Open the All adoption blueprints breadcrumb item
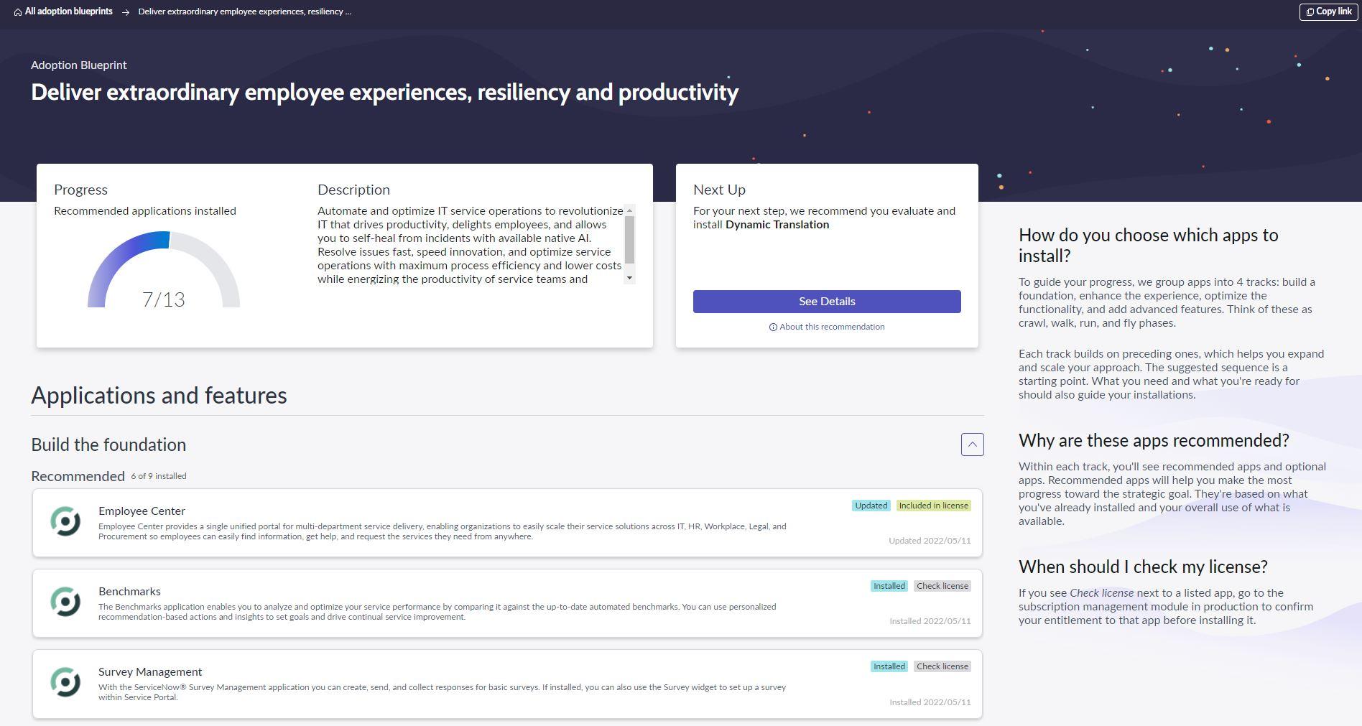The height and width of the screenshot is (726, 1362). click(x=68, y=11)
